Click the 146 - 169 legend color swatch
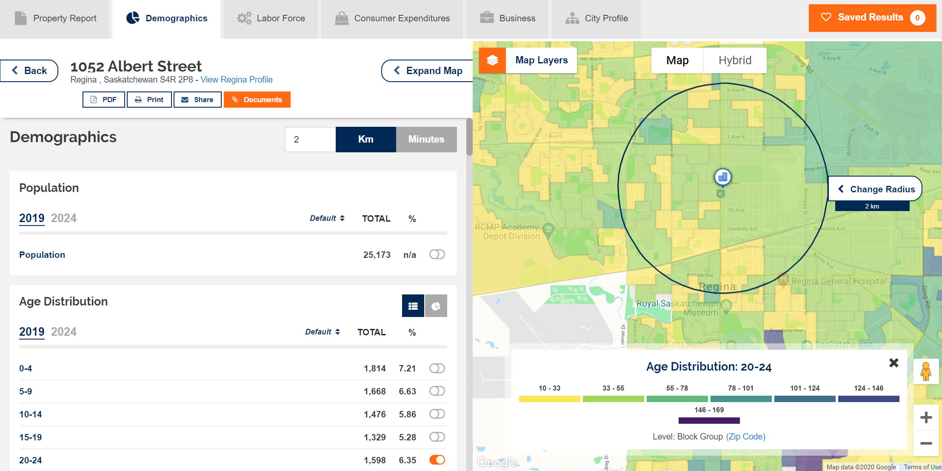The width and height of the screenshot is (942, 471). (x=709, y=420)
